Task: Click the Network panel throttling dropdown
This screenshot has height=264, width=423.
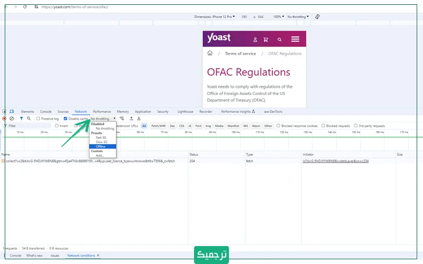Action: [103, 118]
